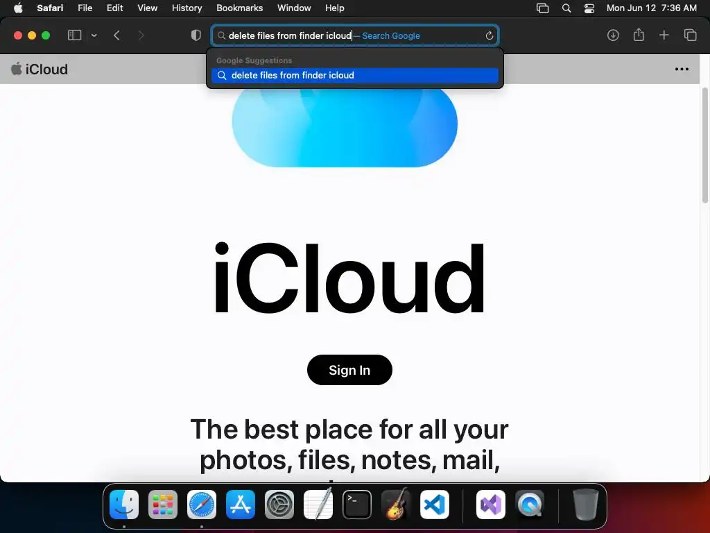710x533 pixels.
Task: Click the page's vertical scrollbar
Action: pos(704,145)
